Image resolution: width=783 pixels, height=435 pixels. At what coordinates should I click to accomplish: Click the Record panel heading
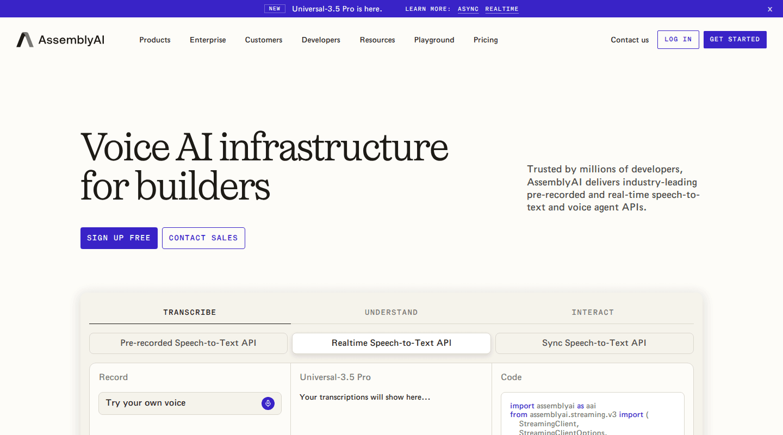(x=114, y=377)
